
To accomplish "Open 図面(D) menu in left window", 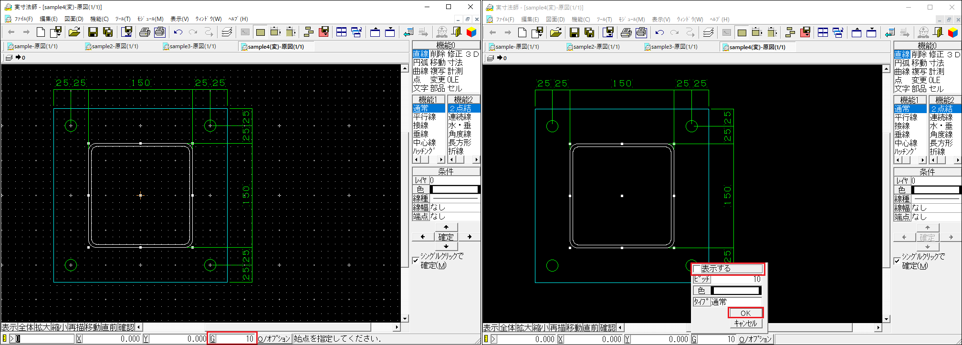I will point(73,19).
